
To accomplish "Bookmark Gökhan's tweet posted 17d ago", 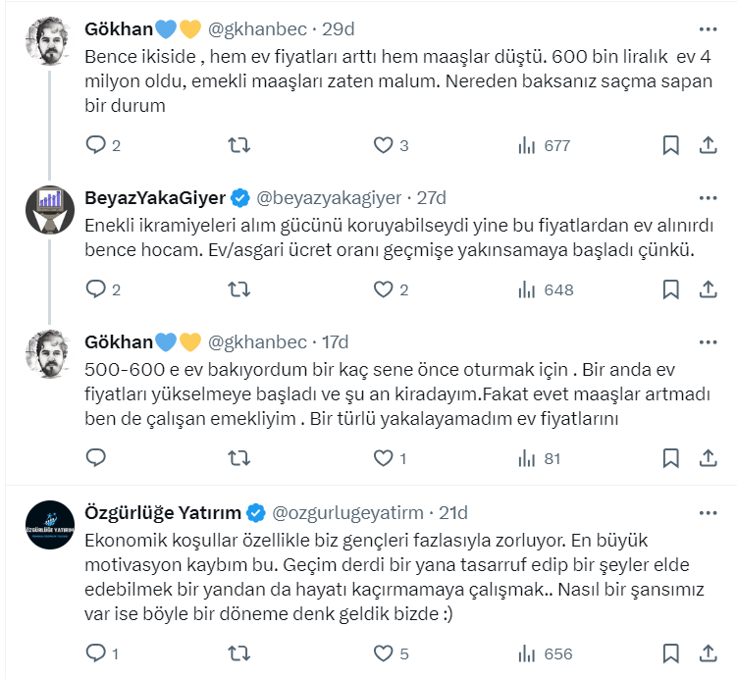I will (670, 457).
